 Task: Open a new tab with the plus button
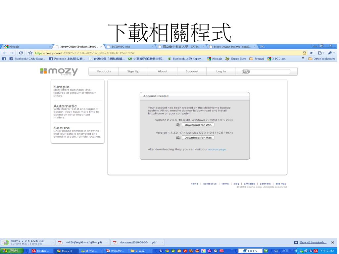[262, 47]
